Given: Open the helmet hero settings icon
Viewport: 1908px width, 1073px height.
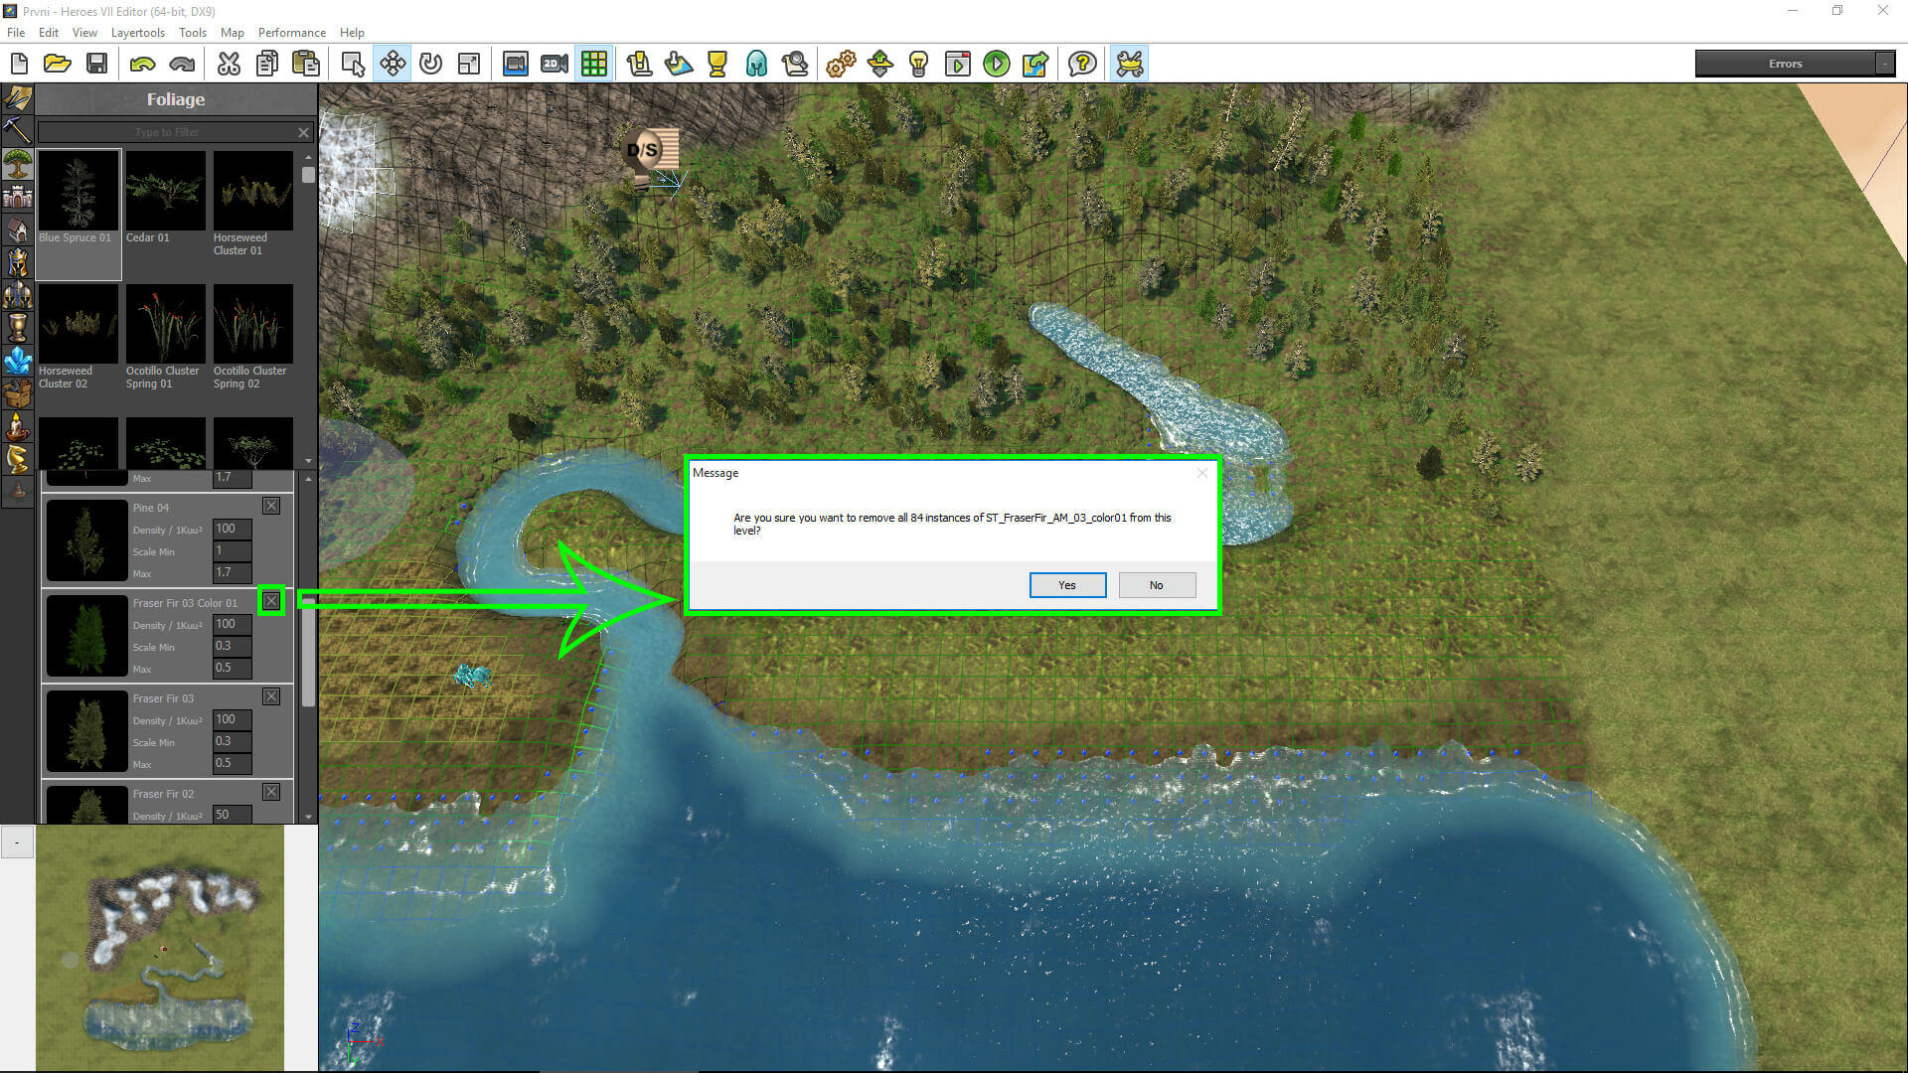Looking at the screenshot, I should coord(756,64).
